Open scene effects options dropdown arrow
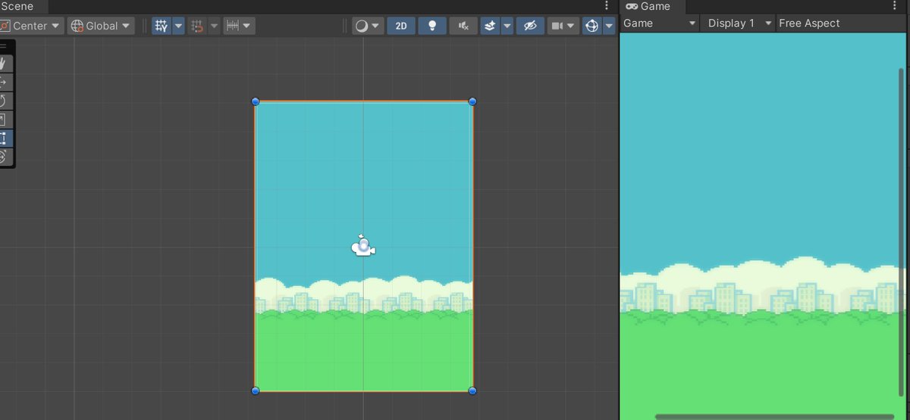Viewport: 910px width, 420px height. [507, 26]
